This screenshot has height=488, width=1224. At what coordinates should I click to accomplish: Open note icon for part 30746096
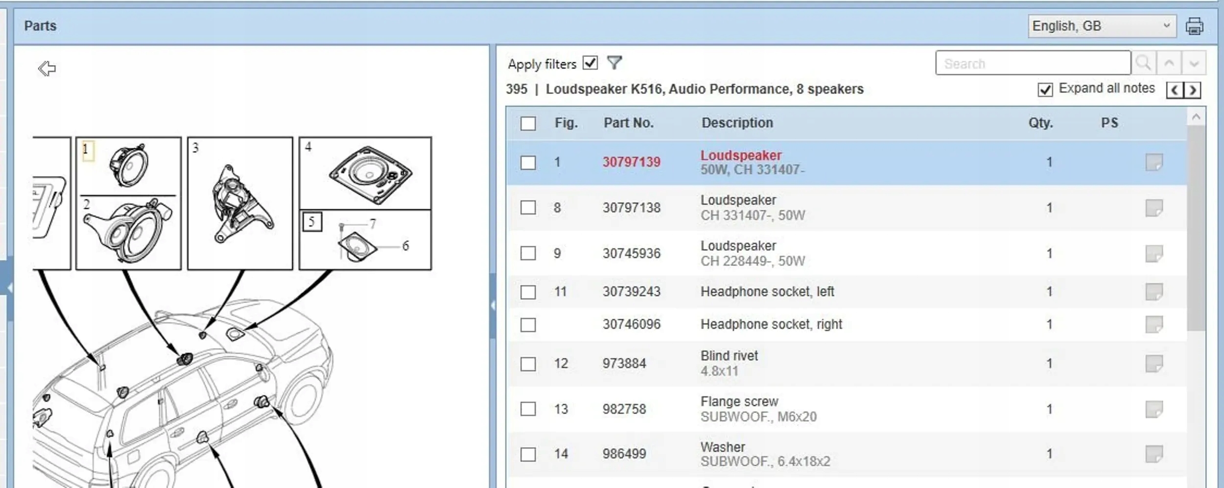[1153, 324]
